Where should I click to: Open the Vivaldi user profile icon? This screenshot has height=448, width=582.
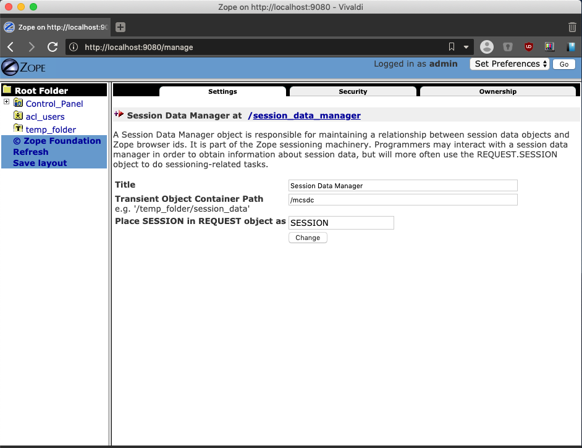(x=487, y=47)
